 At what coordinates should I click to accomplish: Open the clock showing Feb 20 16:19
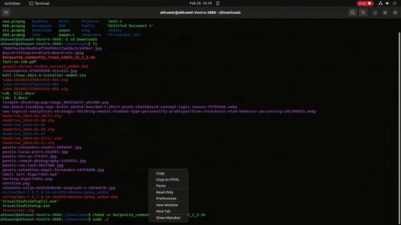pos(200,3)
